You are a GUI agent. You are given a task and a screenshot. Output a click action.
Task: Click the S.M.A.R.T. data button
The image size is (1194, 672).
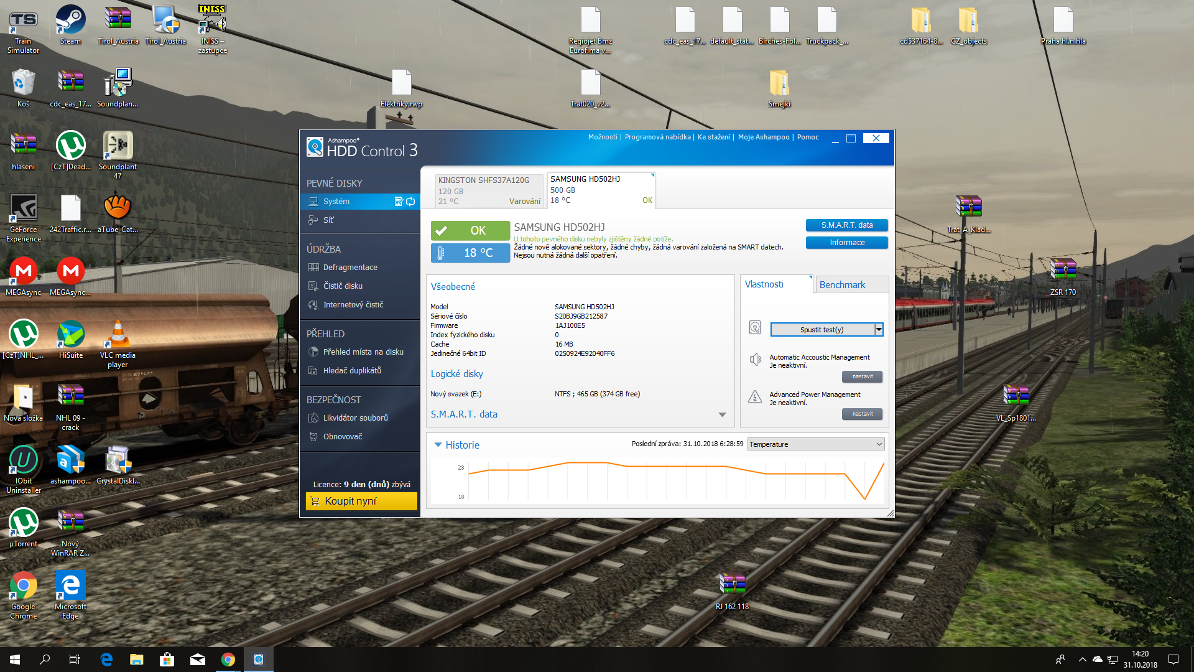coord(846,225)
